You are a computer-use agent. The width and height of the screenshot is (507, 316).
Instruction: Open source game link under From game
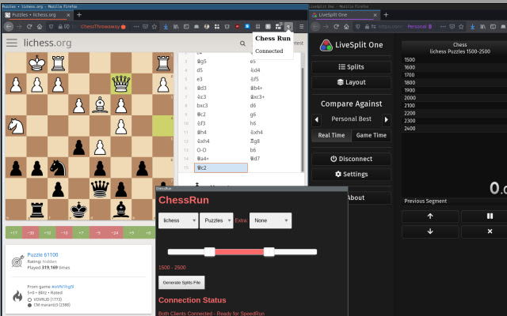tap(63, 287)
